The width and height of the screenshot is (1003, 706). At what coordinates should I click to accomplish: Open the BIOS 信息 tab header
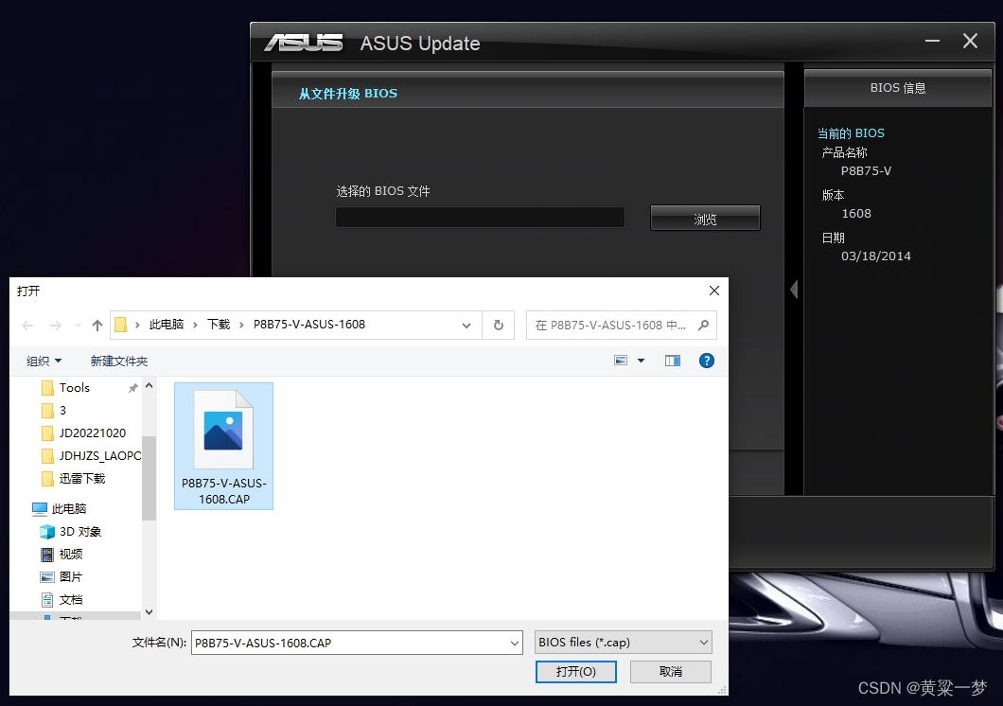point(897,88)
